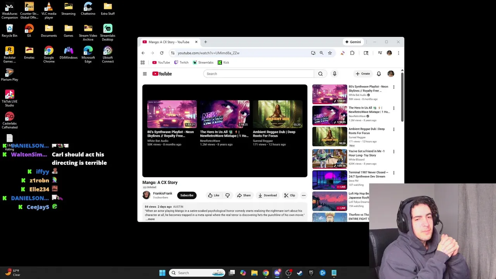Download the video

click(x=267, y=195)
